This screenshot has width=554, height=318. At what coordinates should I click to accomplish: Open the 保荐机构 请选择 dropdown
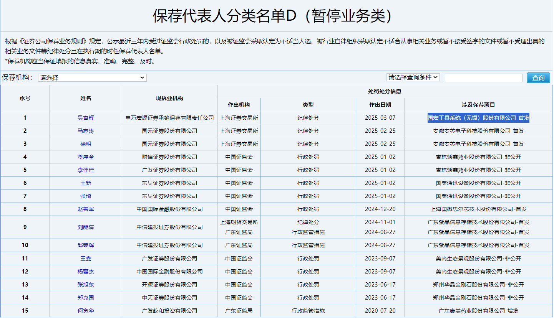pyautogui.click(x=92, y=77)
